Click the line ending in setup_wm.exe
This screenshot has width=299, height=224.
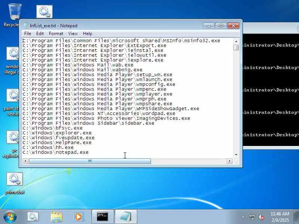pos(98,75)
